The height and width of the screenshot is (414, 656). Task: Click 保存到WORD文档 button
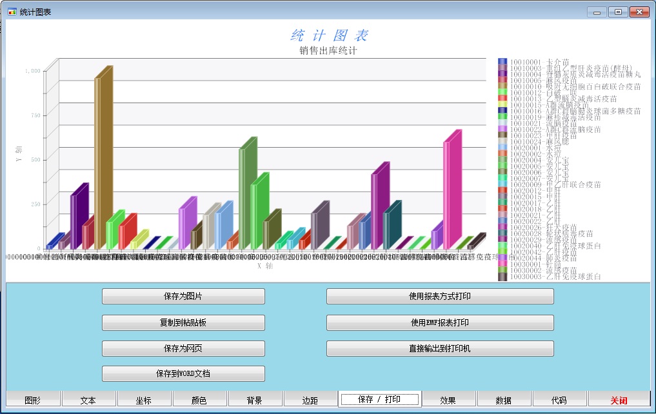pyautogui.click(x=183, y=373)
